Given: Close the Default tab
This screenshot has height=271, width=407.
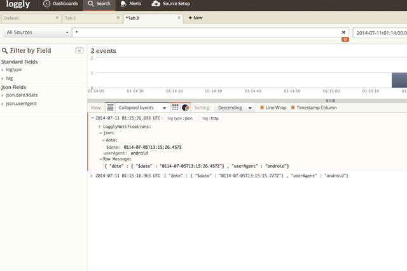Looking at the screenshot, I should pos(57,18).
